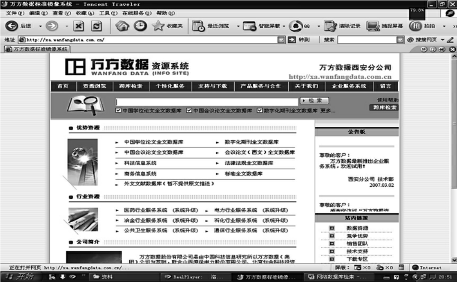Open 使用帮助 link
Viewport: 457px width, 282px height.
(387, 100)
